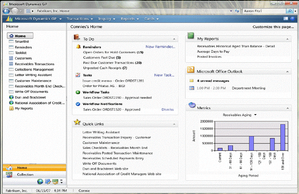299x194 pixels.
Task: Collapse the Quick Links section
Action: (174, 124)
